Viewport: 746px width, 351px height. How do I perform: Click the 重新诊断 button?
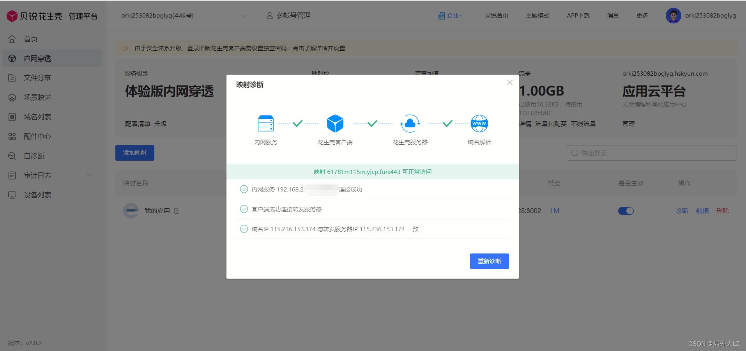490,261
